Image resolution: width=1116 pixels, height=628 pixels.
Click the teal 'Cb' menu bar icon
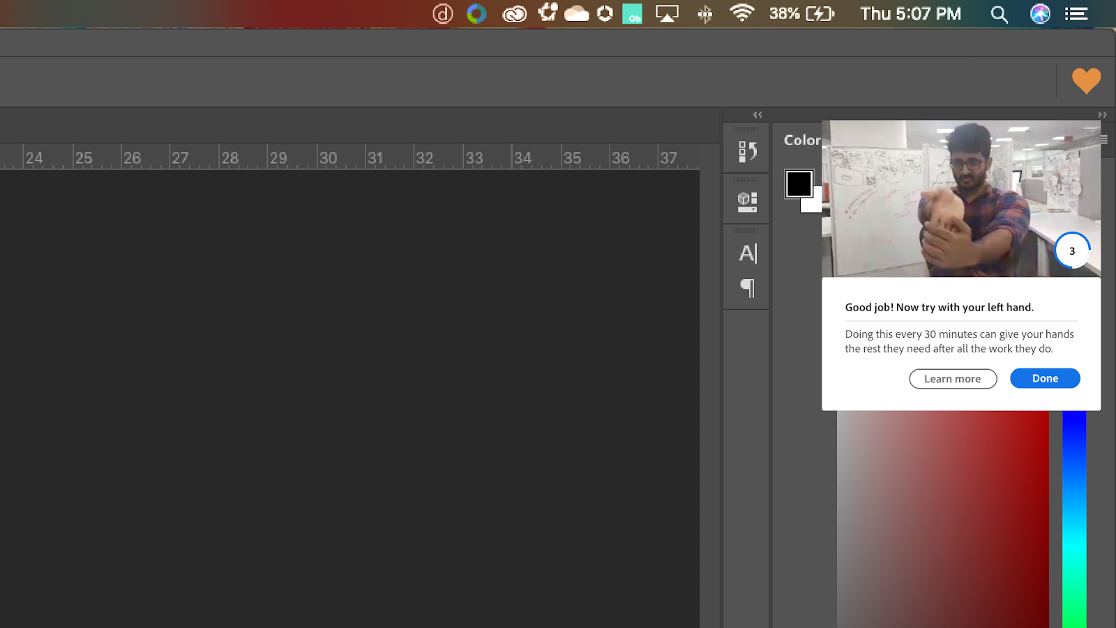tap(633, 14)
